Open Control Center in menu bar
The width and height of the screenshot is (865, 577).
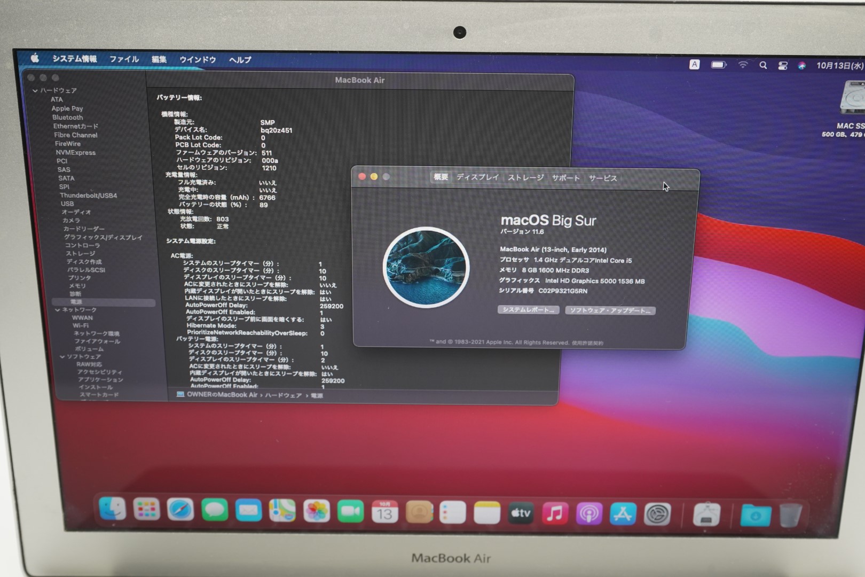point(783,66)
